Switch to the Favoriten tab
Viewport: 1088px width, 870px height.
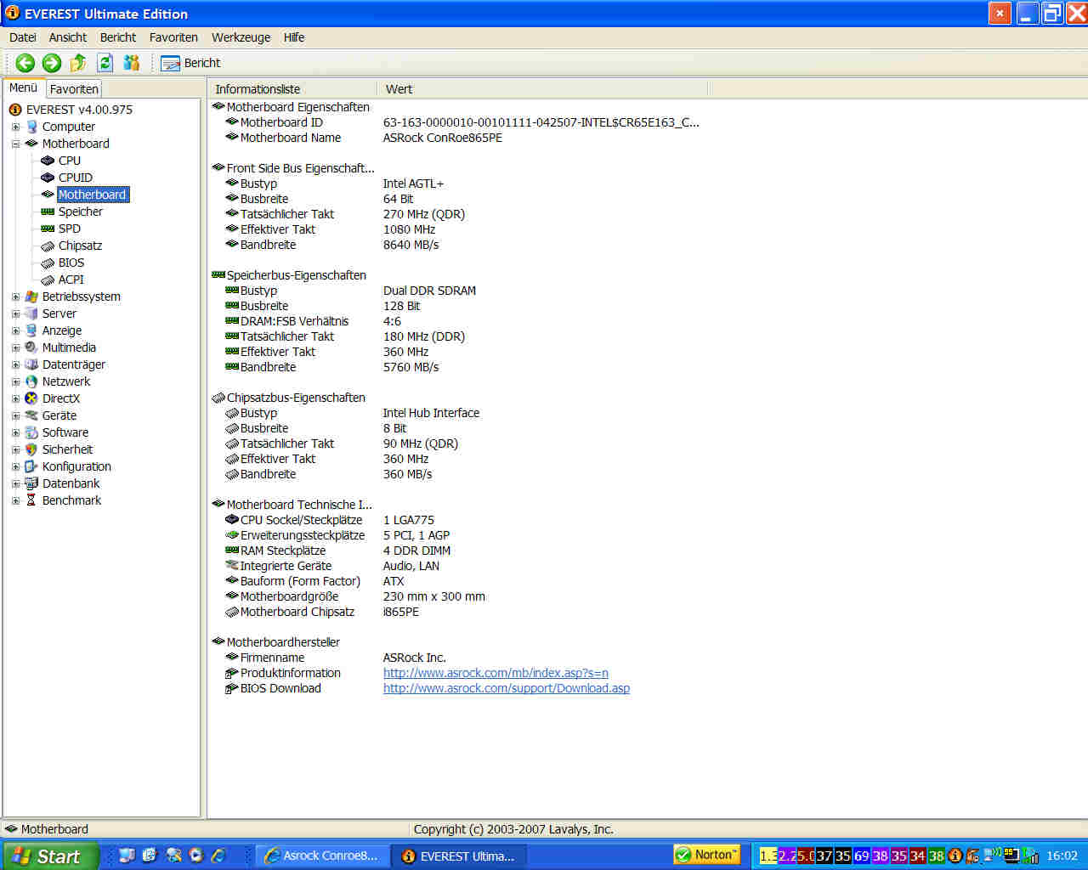click(x=74, y=88)
